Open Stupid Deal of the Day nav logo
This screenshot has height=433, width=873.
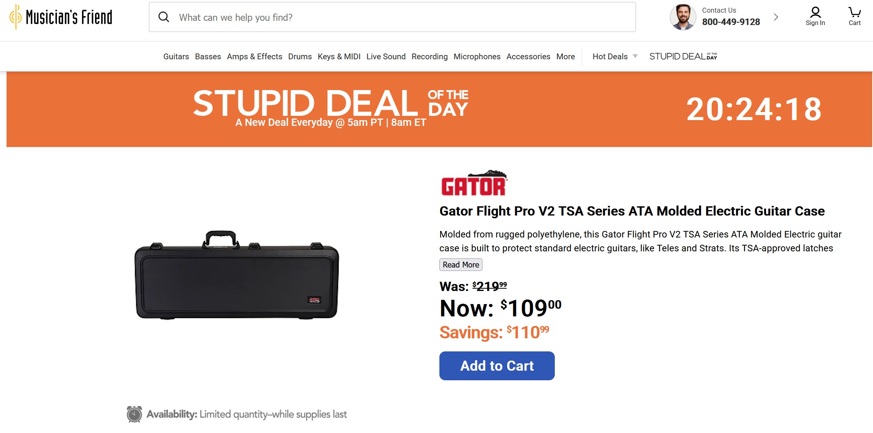click(x=683, y=57)
